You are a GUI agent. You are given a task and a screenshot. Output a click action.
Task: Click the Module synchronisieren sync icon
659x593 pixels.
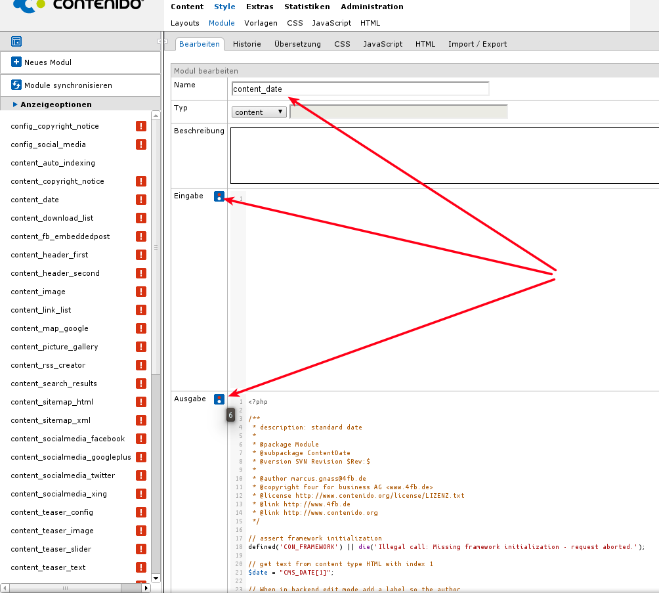[x=16, y=85]
